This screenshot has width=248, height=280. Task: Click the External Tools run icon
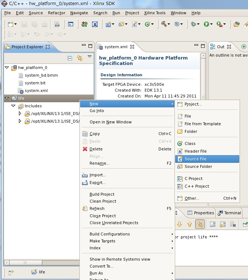pyautogui.click(x=219, y=24)
